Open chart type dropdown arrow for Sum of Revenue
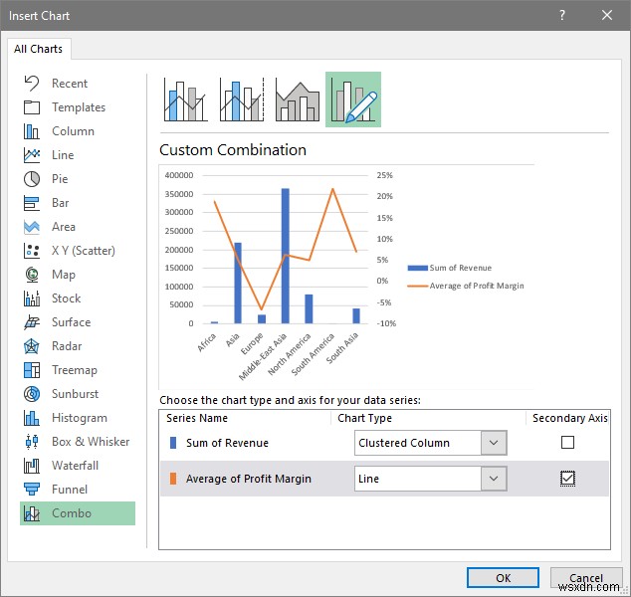The image size is (631, 597). (494, 443)
